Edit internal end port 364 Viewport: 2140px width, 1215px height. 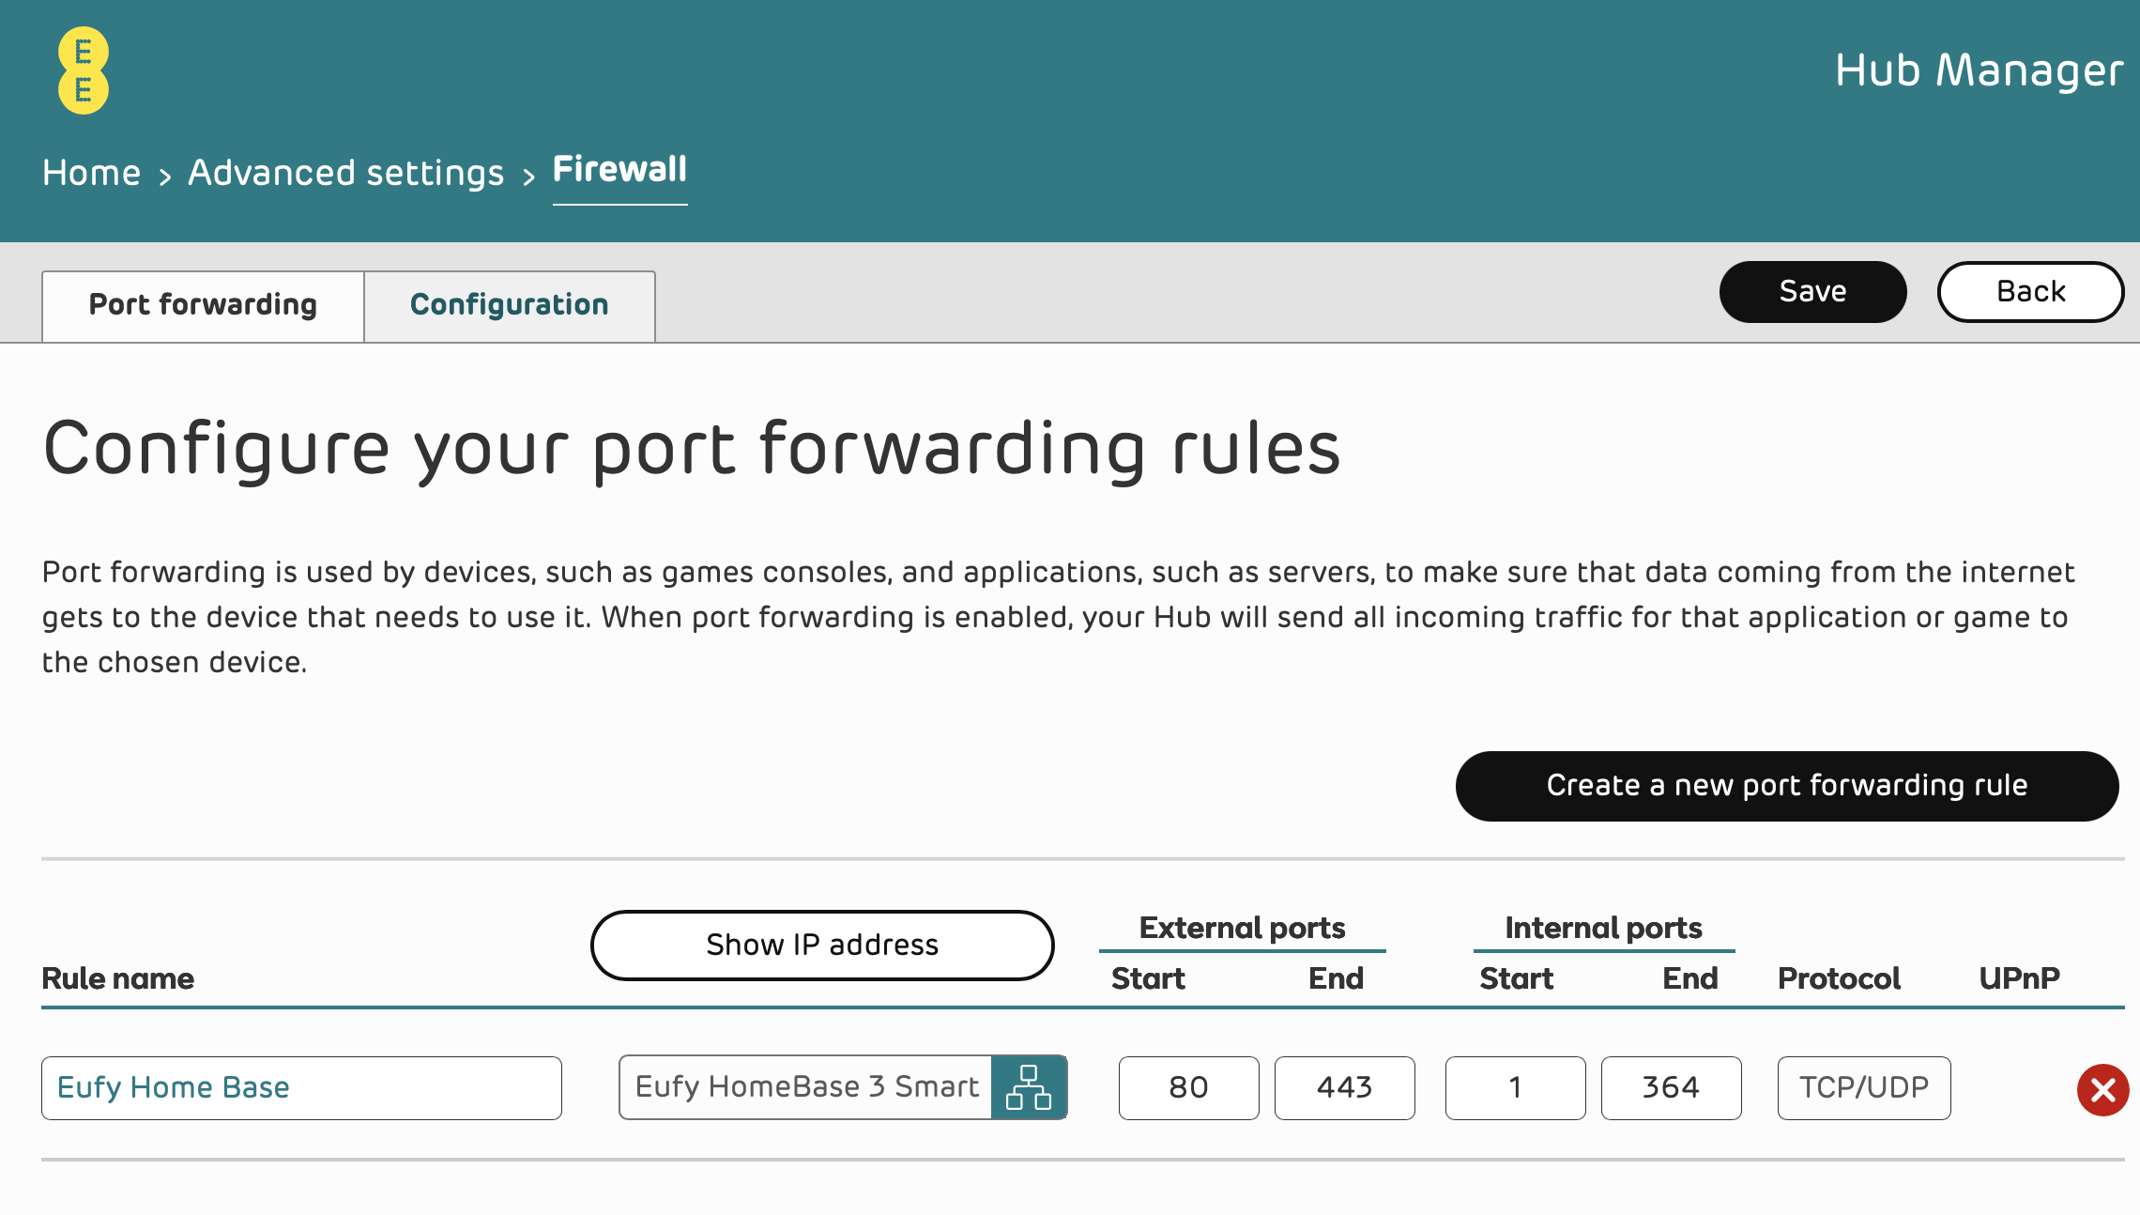click(1671, 1088)
